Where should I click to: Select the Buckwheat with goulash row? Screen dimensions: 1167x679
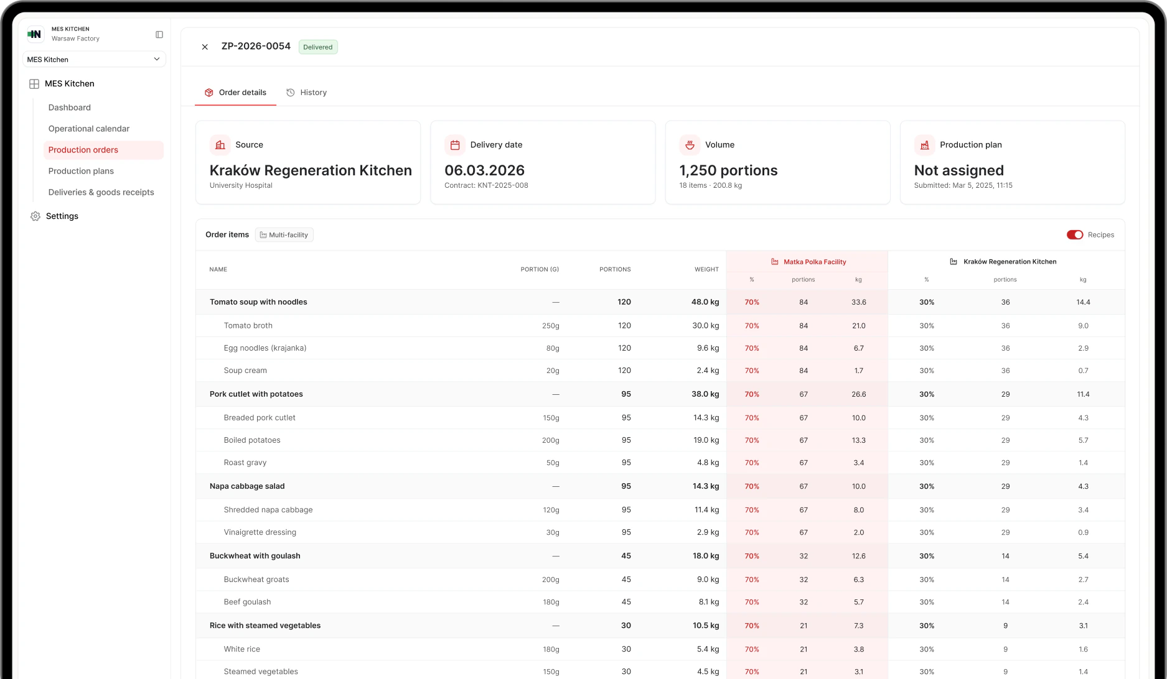click(x=660, y=556)
